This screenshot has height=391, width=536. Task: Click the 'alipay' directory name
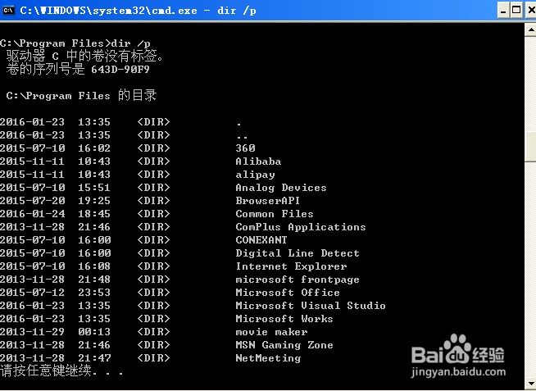tap(256, 175)
